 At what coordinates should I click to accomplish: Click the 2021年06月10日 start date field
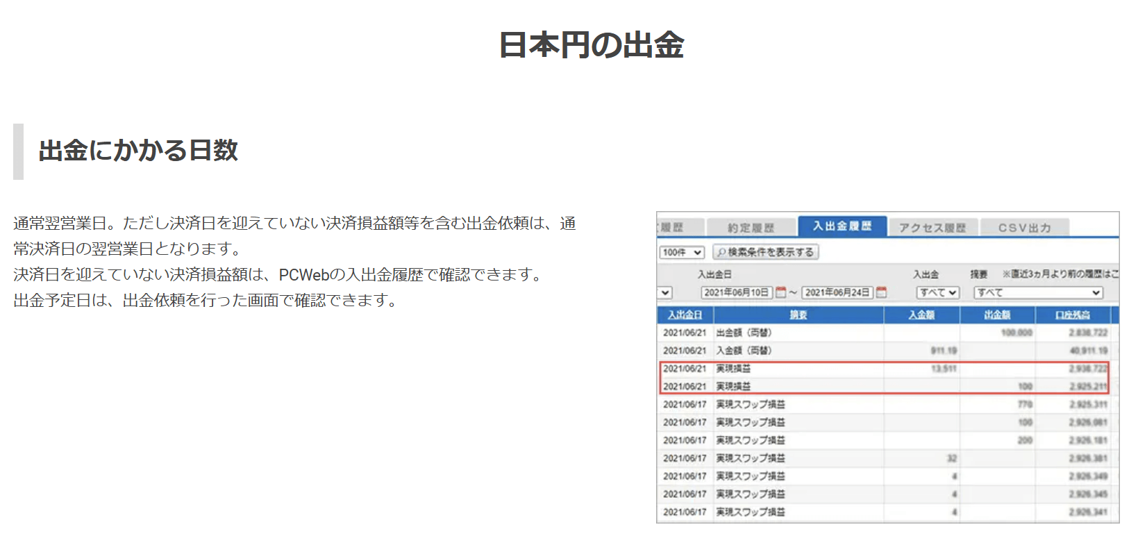pos(736,292)
